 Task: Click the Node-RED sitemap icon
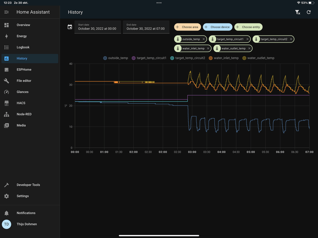click(6, 114)
